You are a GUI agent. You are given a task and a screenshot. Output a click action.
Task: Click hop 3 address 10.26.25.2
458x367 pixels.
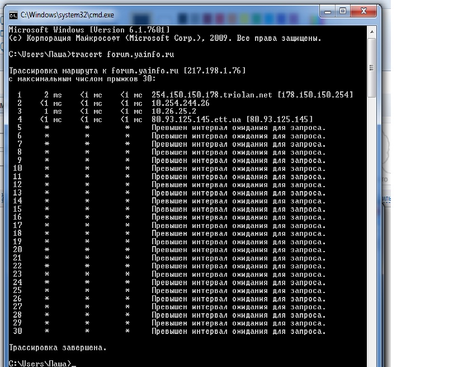click(x=174, y=111)
